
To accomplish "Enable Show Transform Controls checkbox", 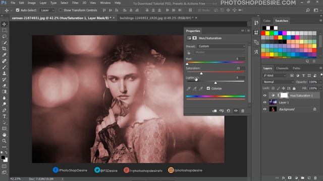I will 60,10.
